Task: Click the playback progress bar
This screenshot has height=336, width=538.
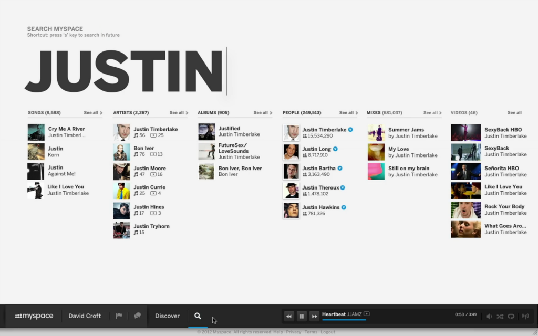Action: (x=344, y=320)
